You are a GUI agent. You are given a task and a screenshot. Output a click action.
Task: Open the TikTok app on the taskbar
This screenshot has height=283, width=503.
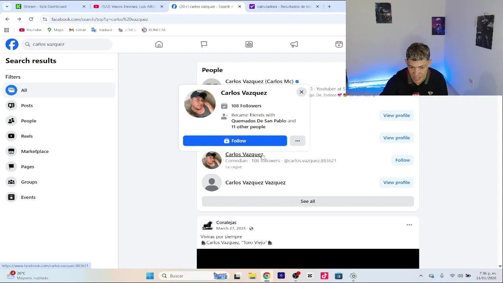tap(324, 276)
